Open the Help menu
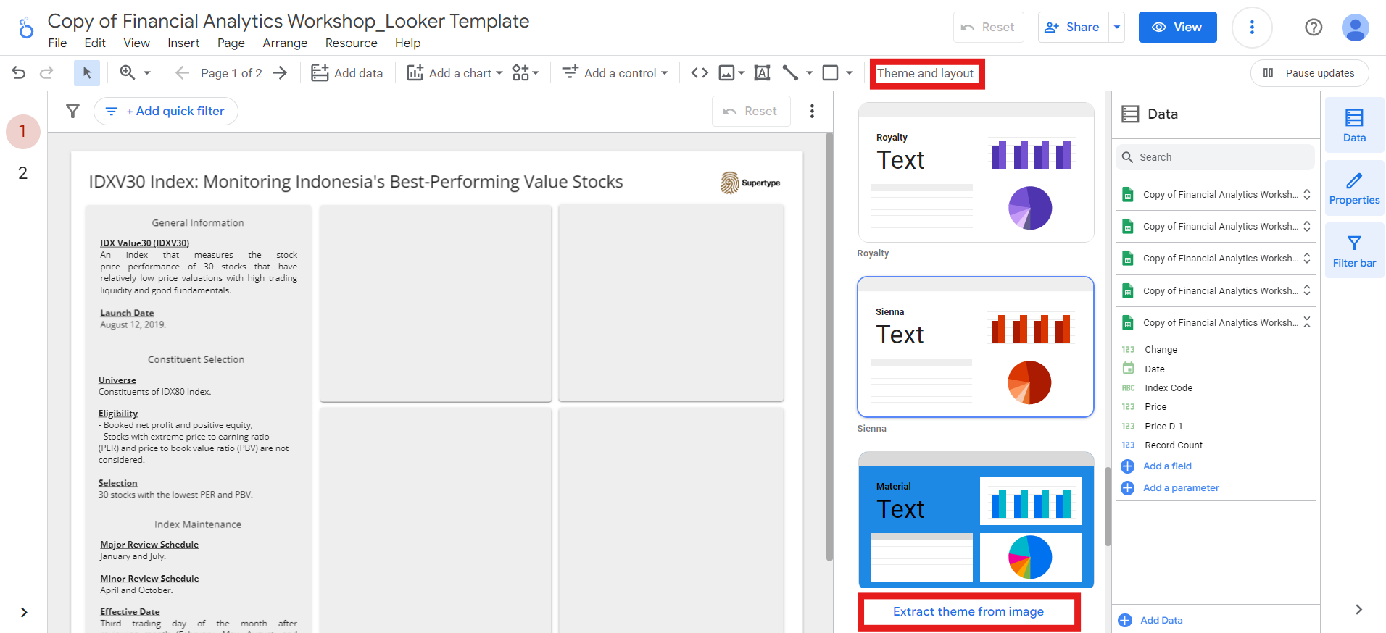 click(407, 43)
